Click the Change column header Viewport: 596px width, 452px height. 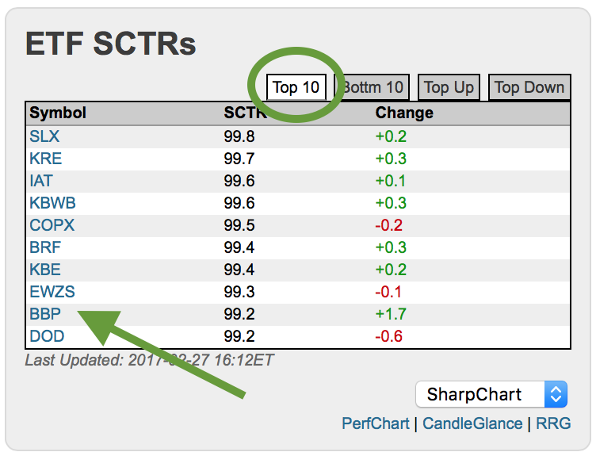click(x=404, y=113)
